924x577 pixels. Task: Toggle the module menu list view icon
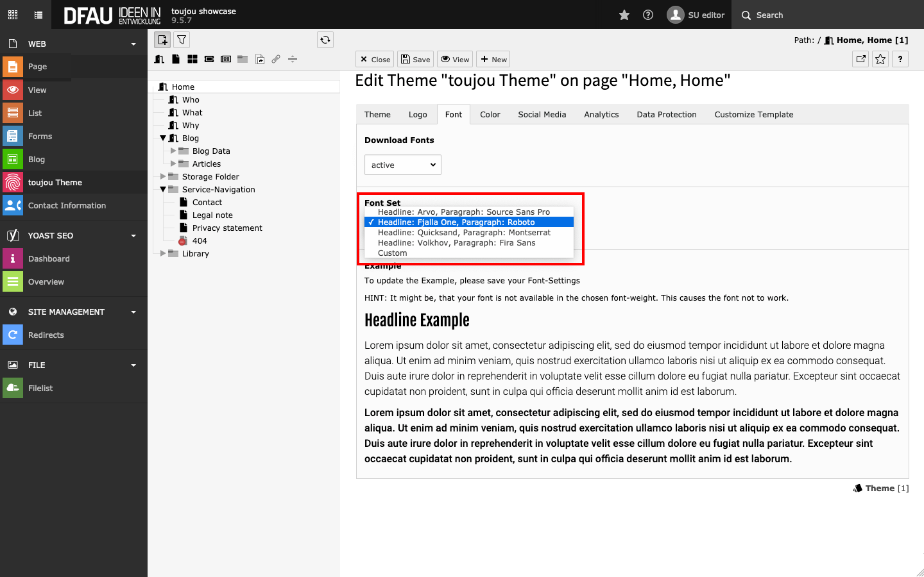pos(38,15)
